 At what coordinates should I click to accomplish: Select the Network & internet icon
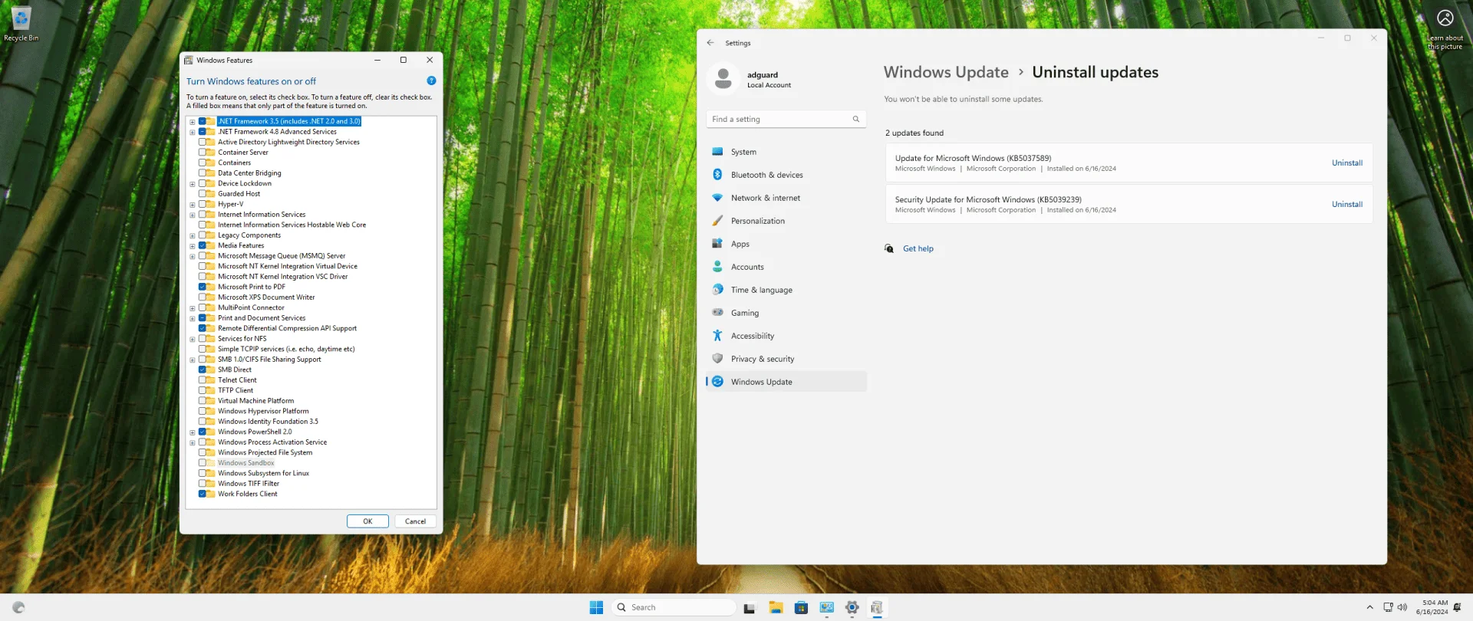pyautogui.click(x=717, y=198)
